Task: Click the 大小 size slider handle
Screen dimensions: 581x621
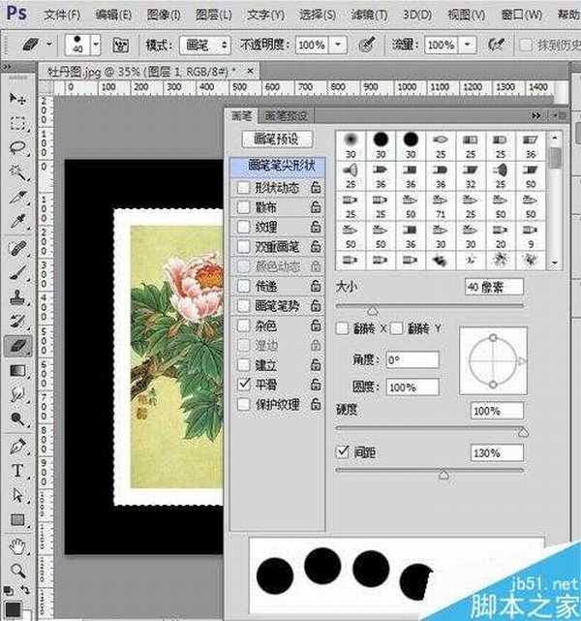Action: pyautogui.click(x=372, y=310)
